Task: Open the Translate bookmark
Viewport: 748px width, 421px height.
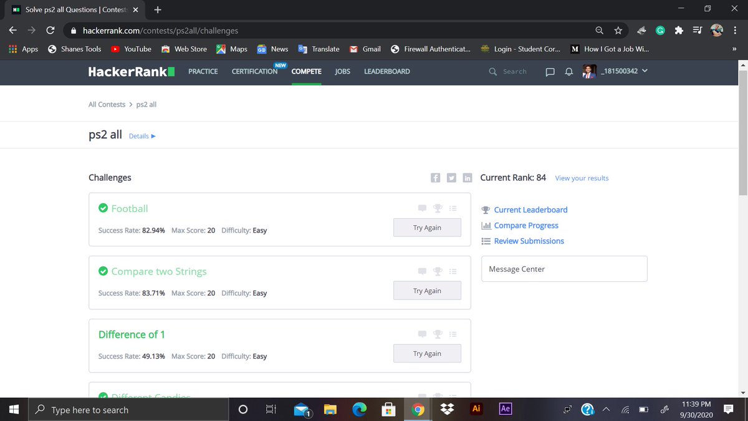Action: [x=319, y=49]
